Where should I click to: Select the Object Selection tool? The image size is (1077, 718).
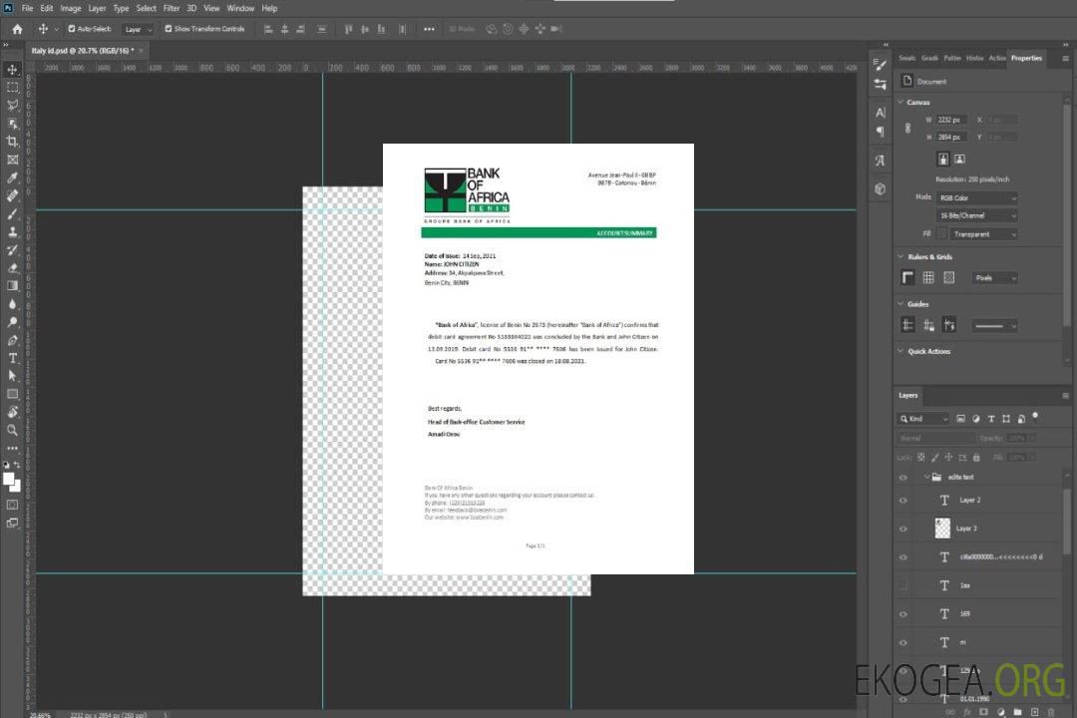tap(12, 124)
